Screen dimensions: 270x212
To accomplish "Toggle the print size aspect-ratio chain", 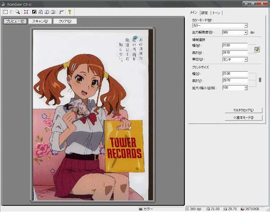I will 260,80.
